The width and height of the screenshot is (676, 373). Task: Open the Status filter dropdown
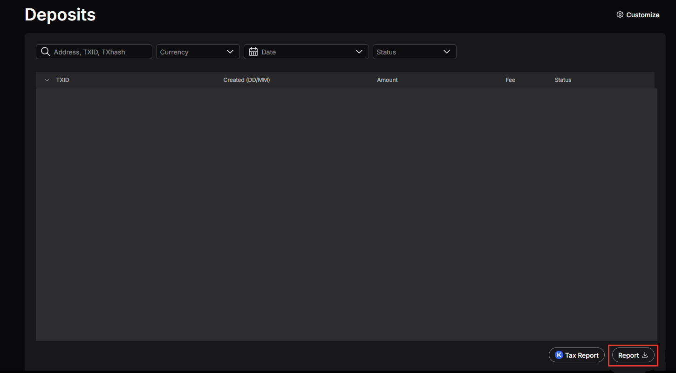(414, 52)
